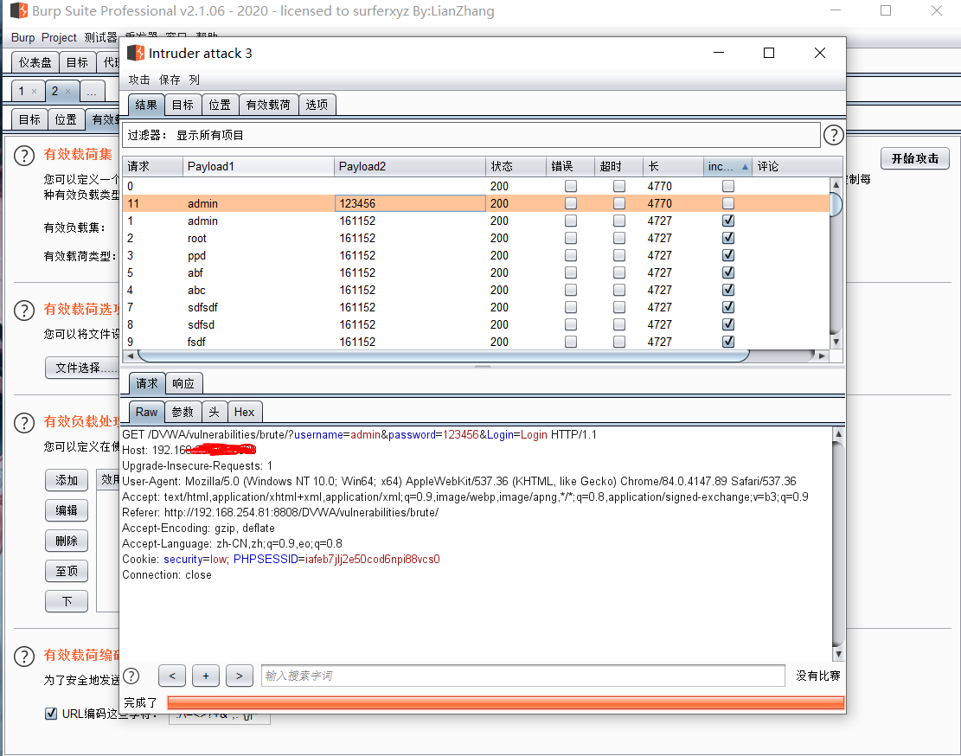The width and height of the screenshot is (961, 756).
Task: Uncheck the inc checkbox in the root row
Action: tap(728, 238)
